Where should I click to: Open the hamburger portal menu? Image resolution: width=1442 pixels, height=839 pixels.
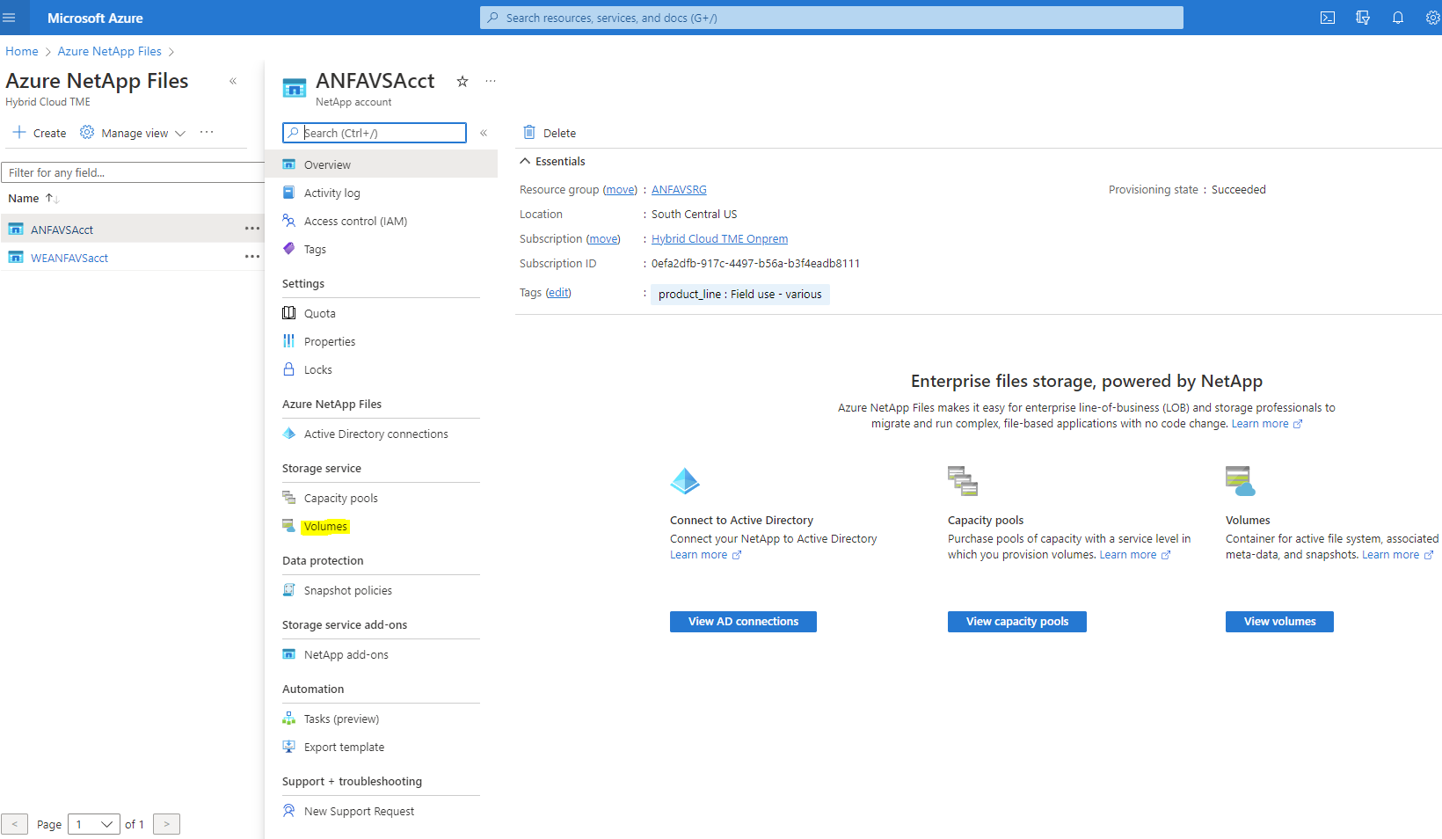[x=10, y=18]
